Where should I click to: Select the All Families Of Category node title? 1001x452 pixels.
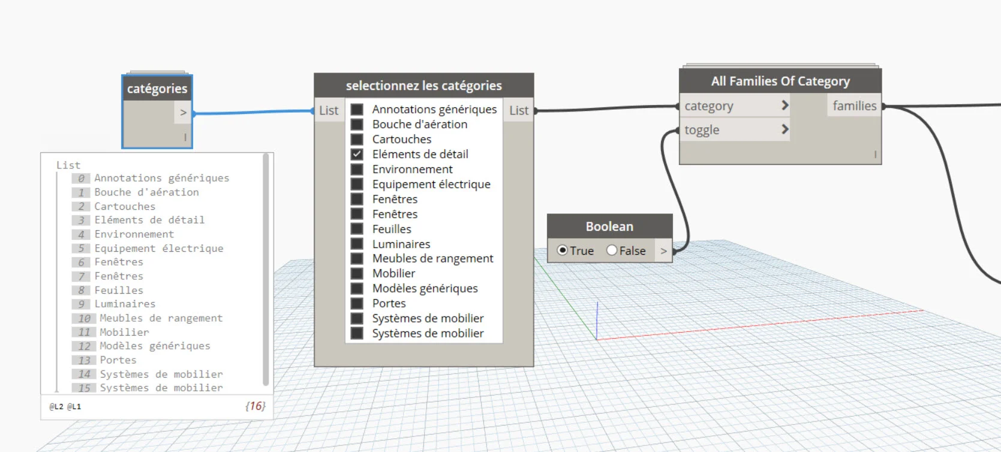[x=780, y=81]
